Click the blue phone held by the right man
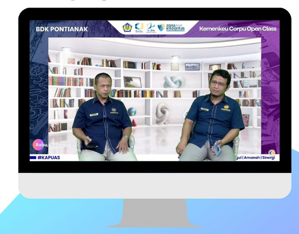Viewport: 299px width, 234px height. [217, 149]
